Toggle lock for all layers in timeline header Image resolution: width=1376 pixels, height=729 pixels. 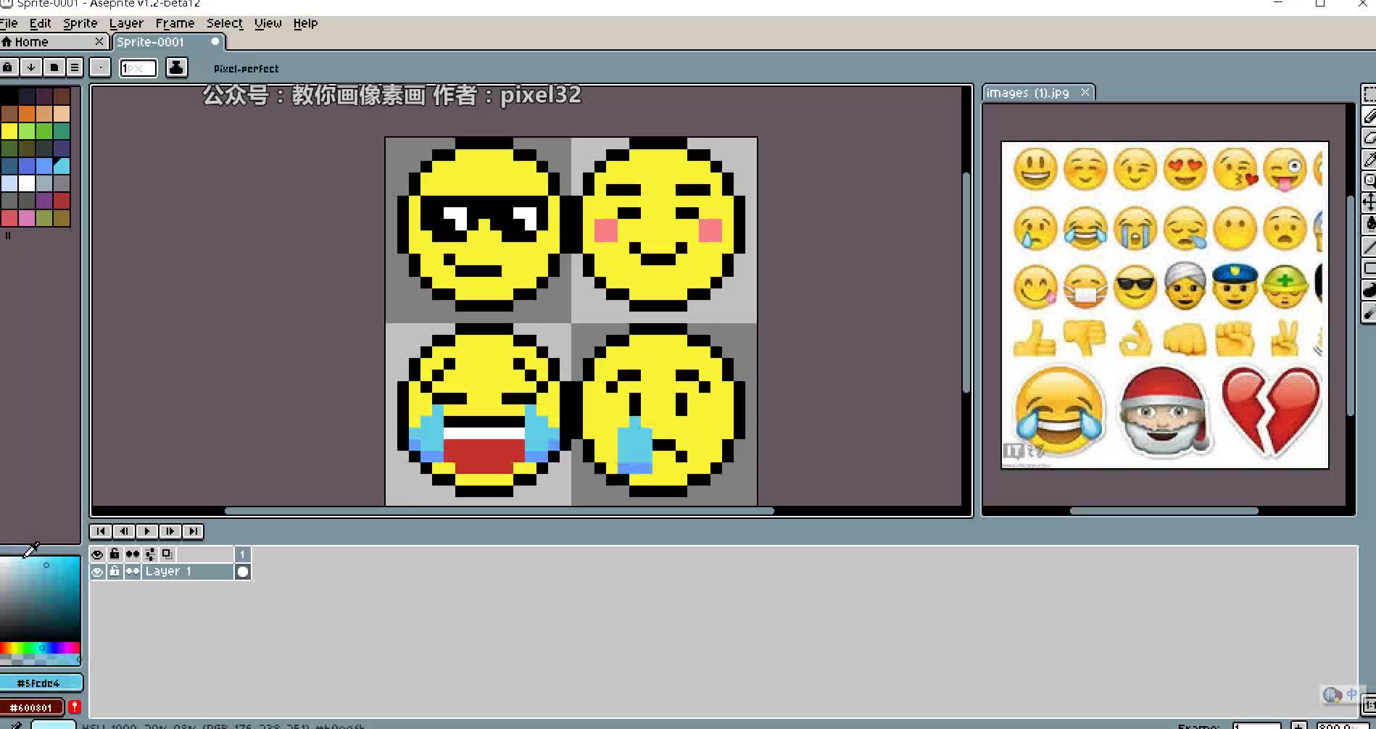115,554
